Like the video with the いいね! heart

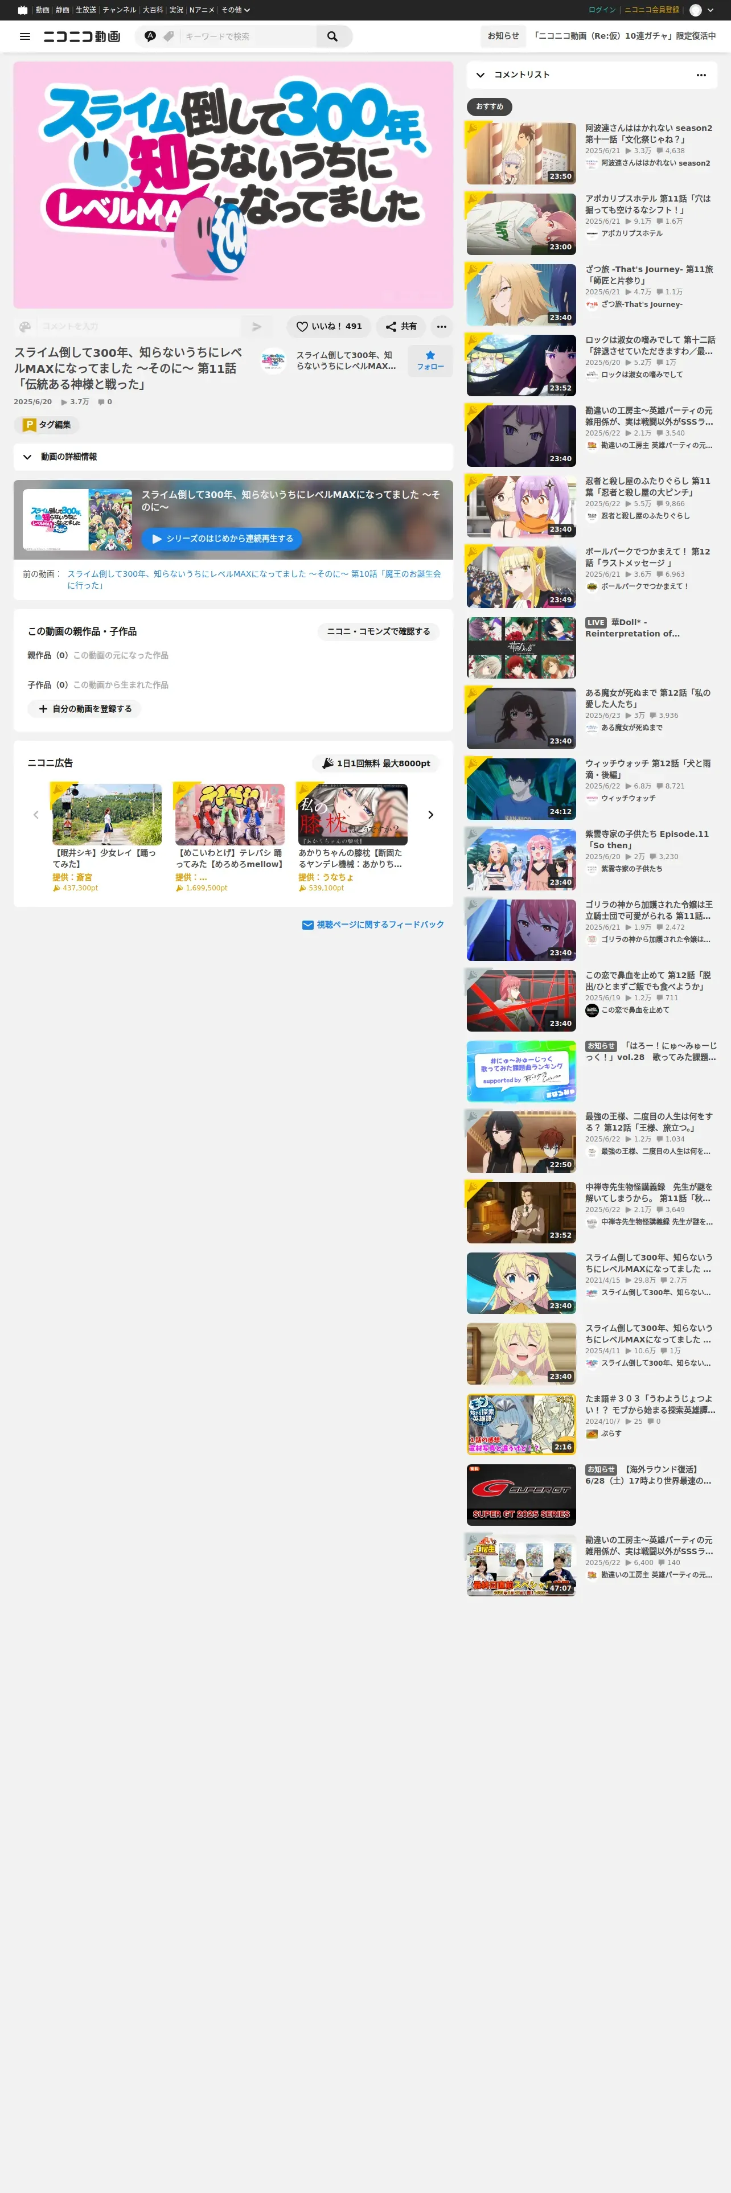(328, 326)
